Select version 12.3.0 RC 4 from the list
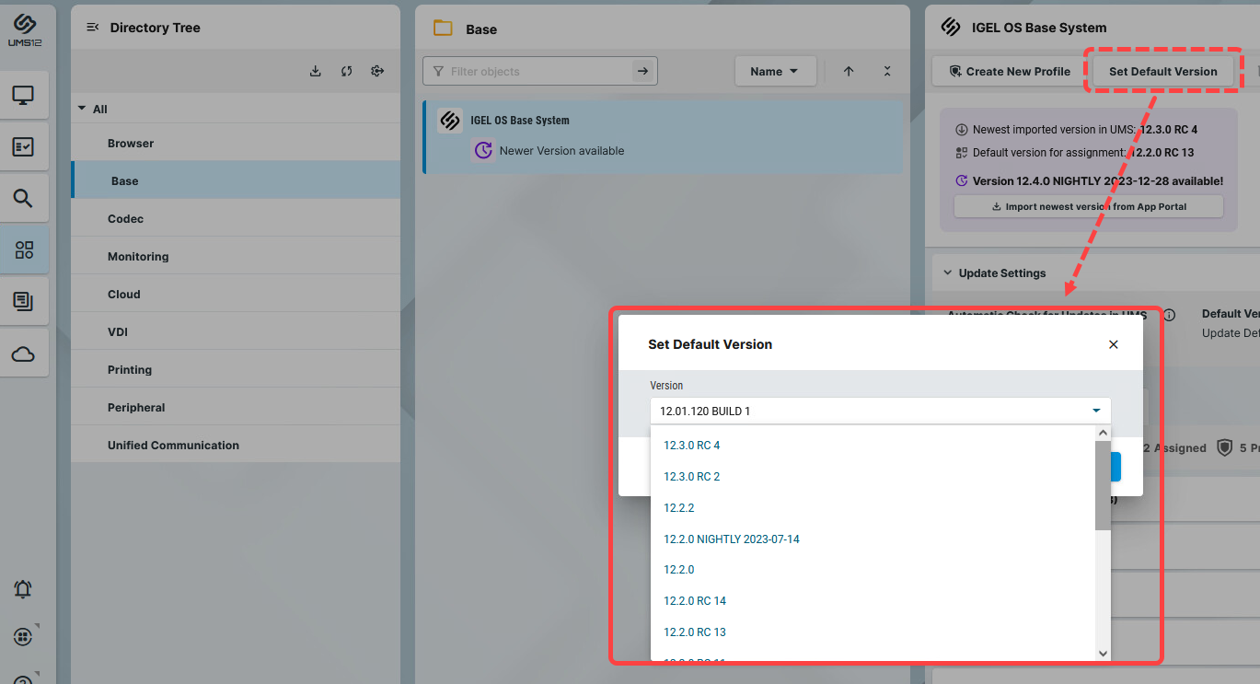The image size is (1260, 684). coord(691,445)
